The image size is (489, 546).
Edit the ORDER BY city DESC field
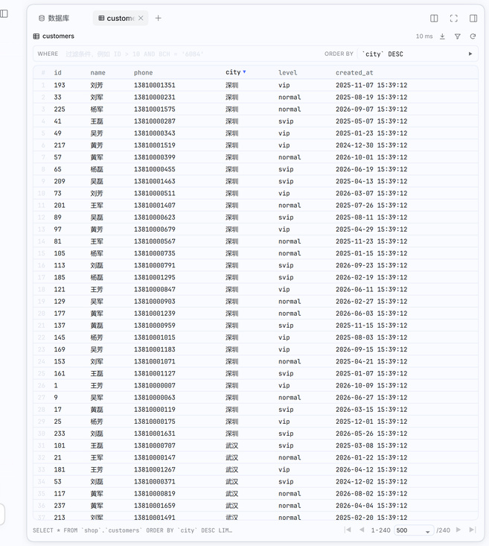(x=411, y=54)
